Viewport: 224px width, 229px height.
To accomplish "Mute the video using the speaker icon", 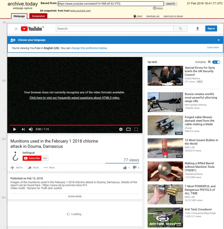I will click(x=31, y=129).
